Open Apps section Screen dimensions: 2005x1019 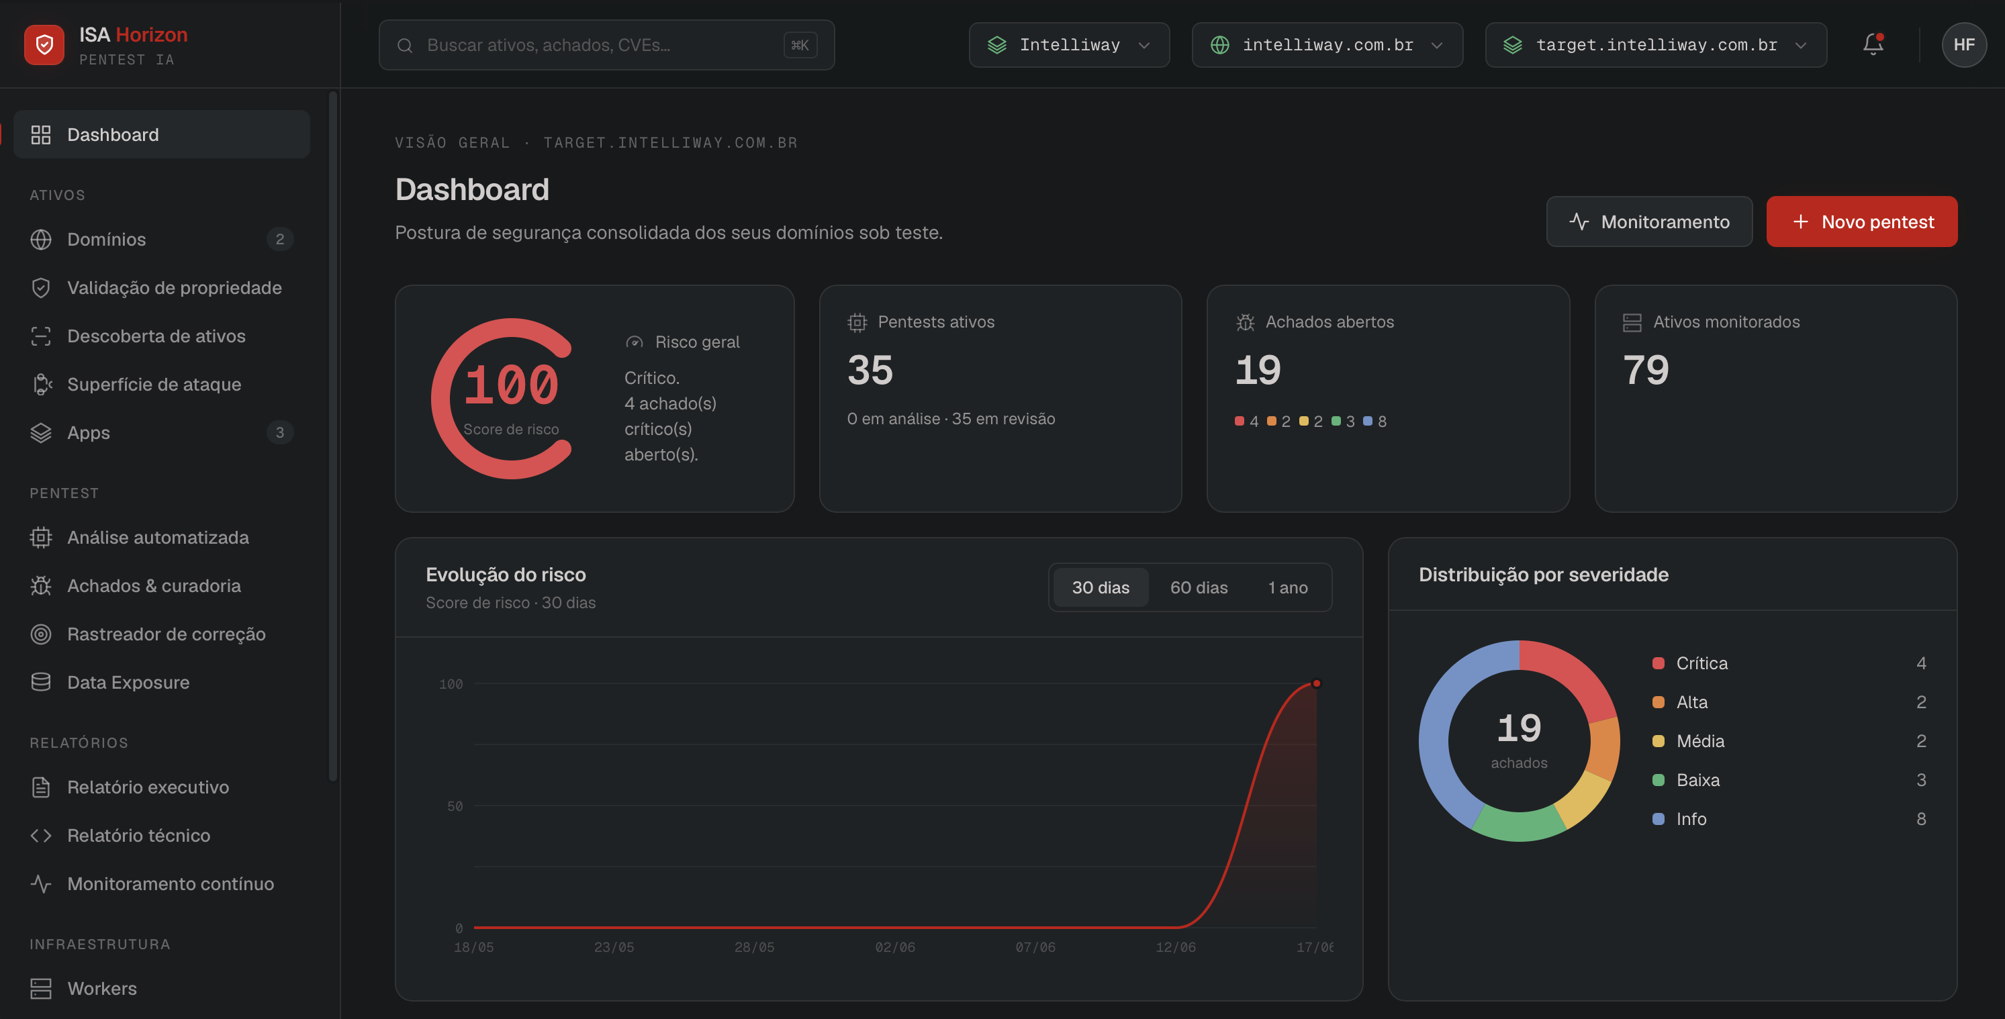pyautogui.click(x=162, y=432)
